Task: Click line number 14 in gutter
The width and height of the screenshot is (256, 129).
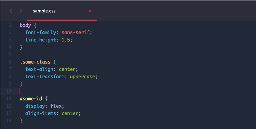Action: coord(9,121)
